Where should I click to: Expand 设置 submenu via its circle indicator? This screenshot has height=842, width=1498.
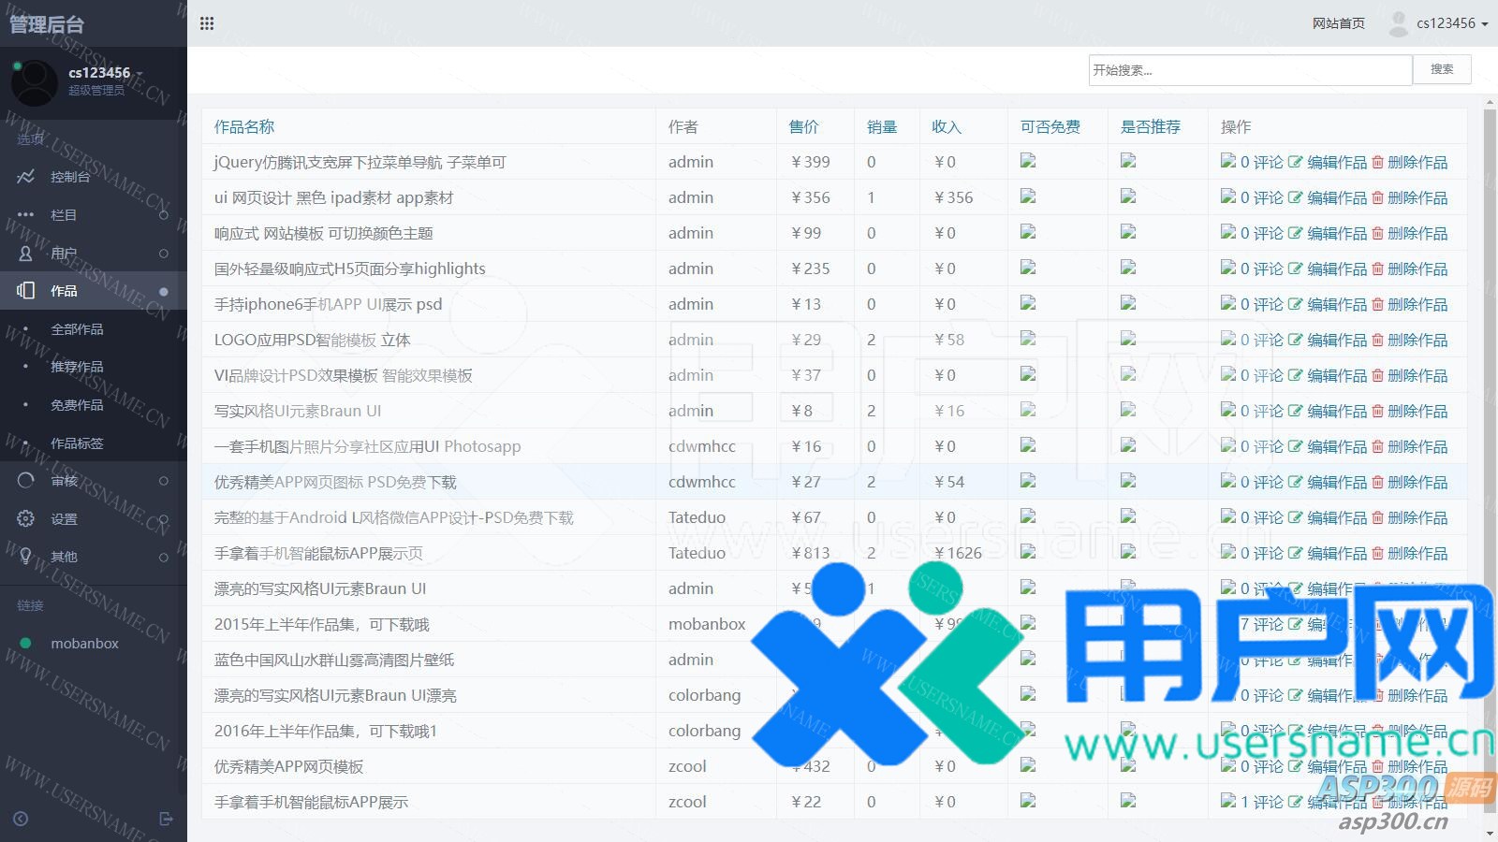pyautogui.click(x=164, y=519)
